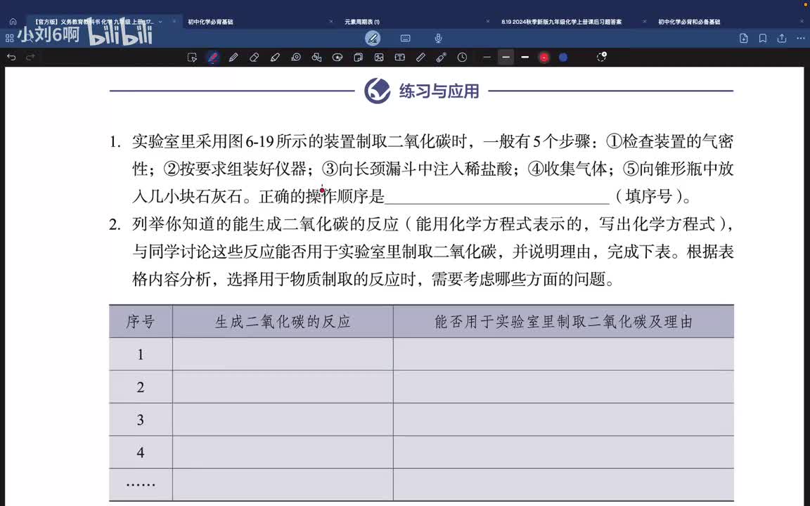Customize toolbar with dotted circle plus icon
The image size is (810, 506).
[601, 57]
